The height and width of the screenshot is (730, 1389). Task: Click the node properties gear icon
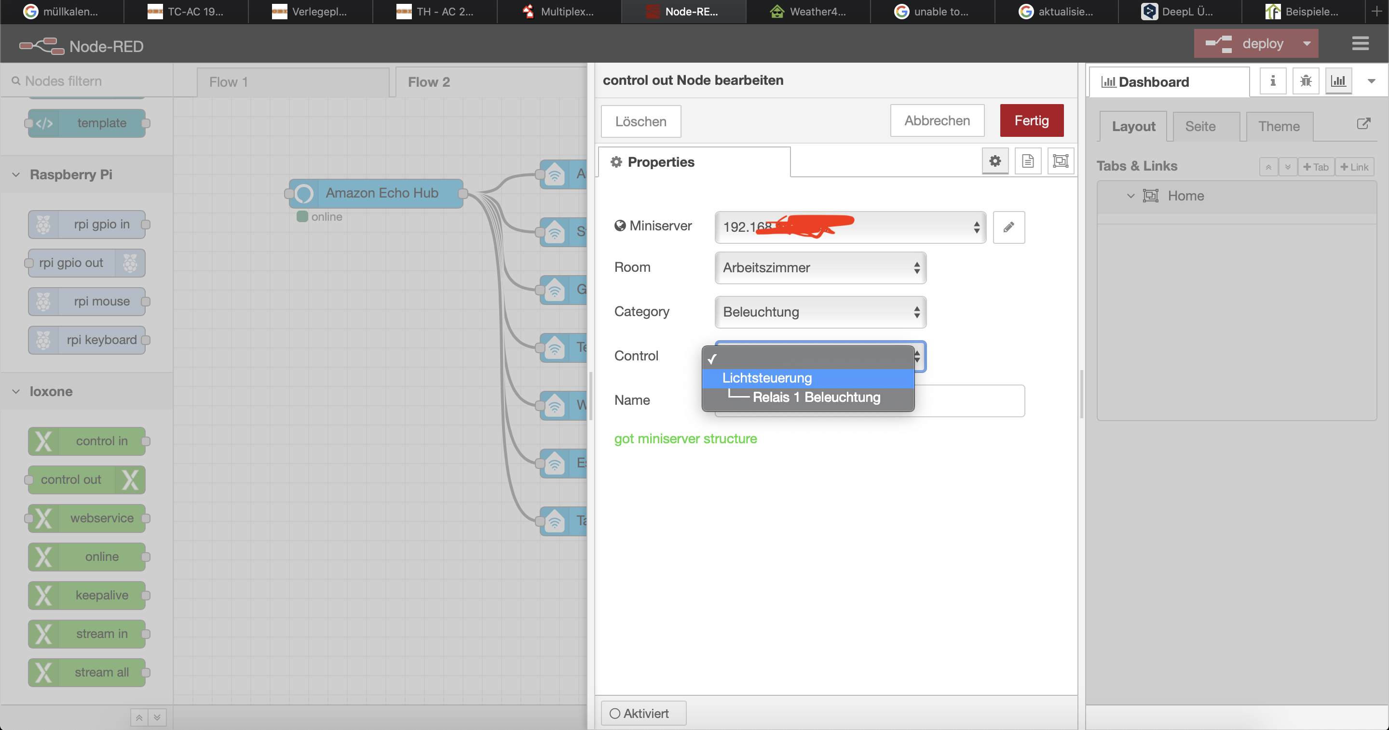click(x=995, y=161)
